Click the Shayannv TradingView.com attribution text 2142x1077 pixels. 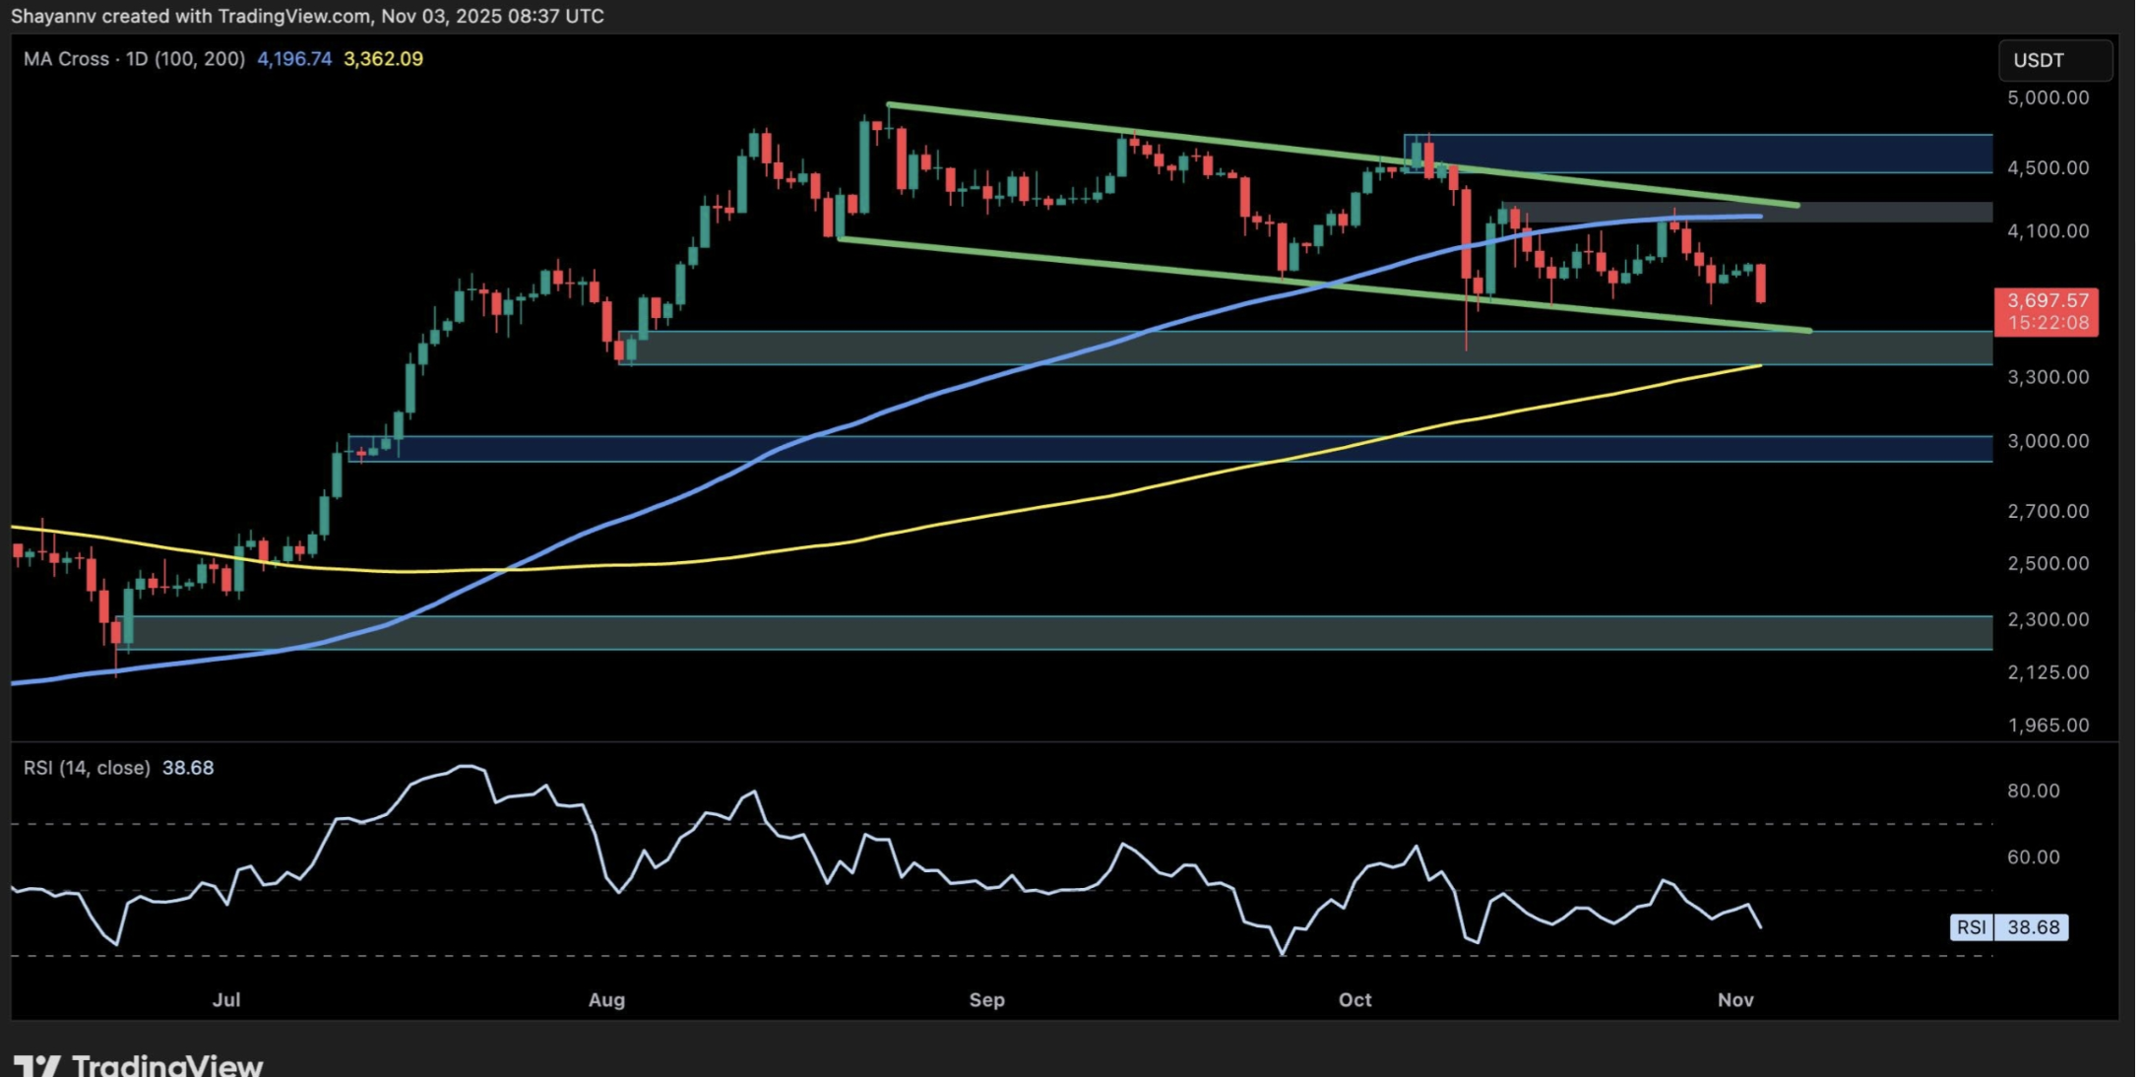[307, 16]
